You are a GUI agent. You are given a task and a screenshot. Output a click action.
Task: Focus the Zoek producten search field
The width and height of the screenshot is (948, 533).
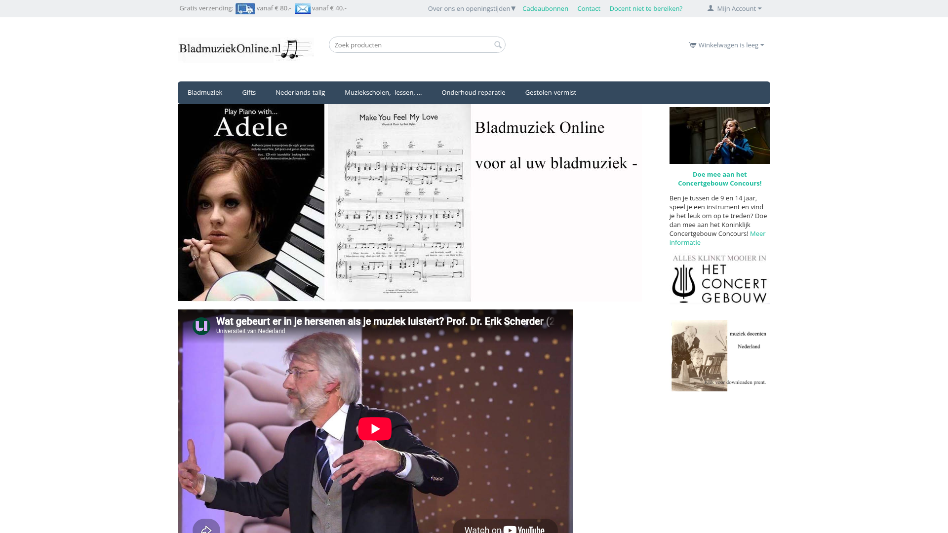coord(417,45)
